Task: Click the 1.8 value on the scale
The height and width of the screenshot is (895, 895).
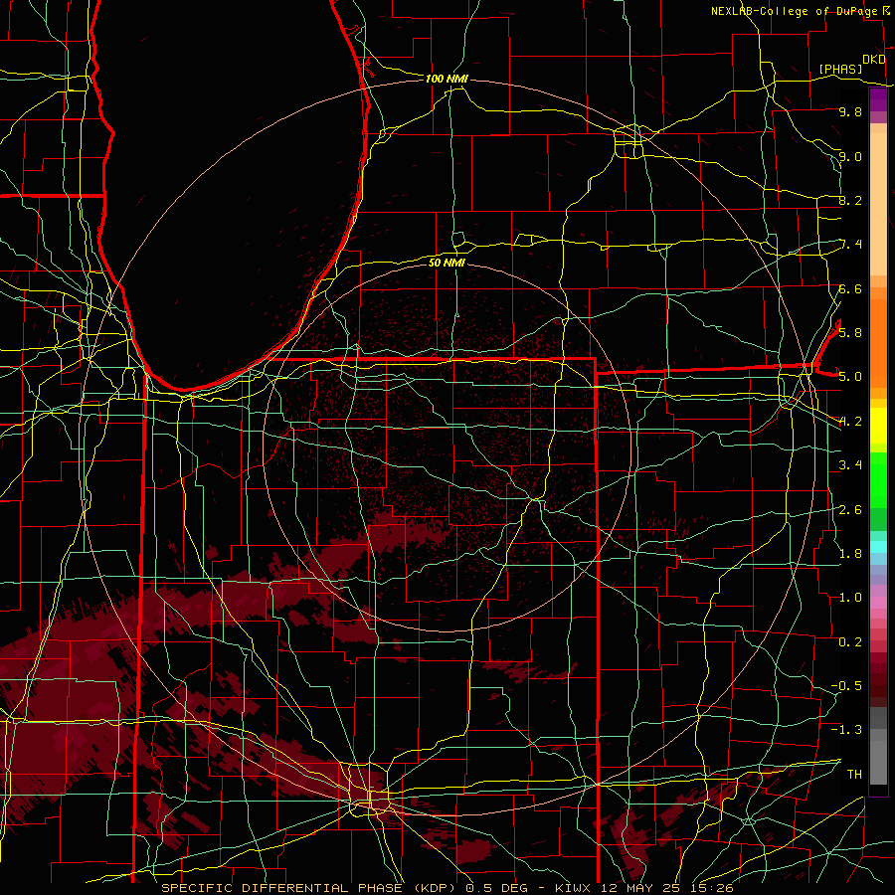Action: (850, 554)
